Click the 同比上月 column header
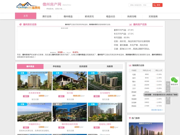This screenshot has height=135, width=180. coord(159,70)
